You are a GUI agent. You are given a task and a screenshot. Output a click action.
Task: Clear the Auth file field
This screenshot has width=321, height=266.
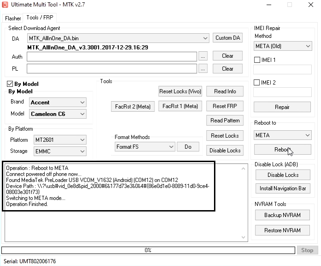[227, 56]
